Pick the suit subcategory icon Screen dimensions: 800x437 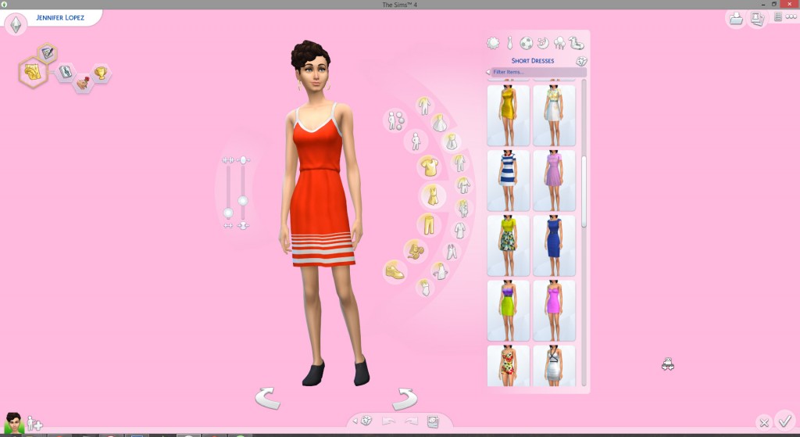pos(463,208)
